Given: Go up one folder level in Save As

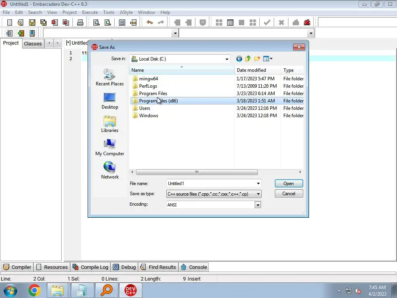Looking at the screenshot, I should click(248, 59).
